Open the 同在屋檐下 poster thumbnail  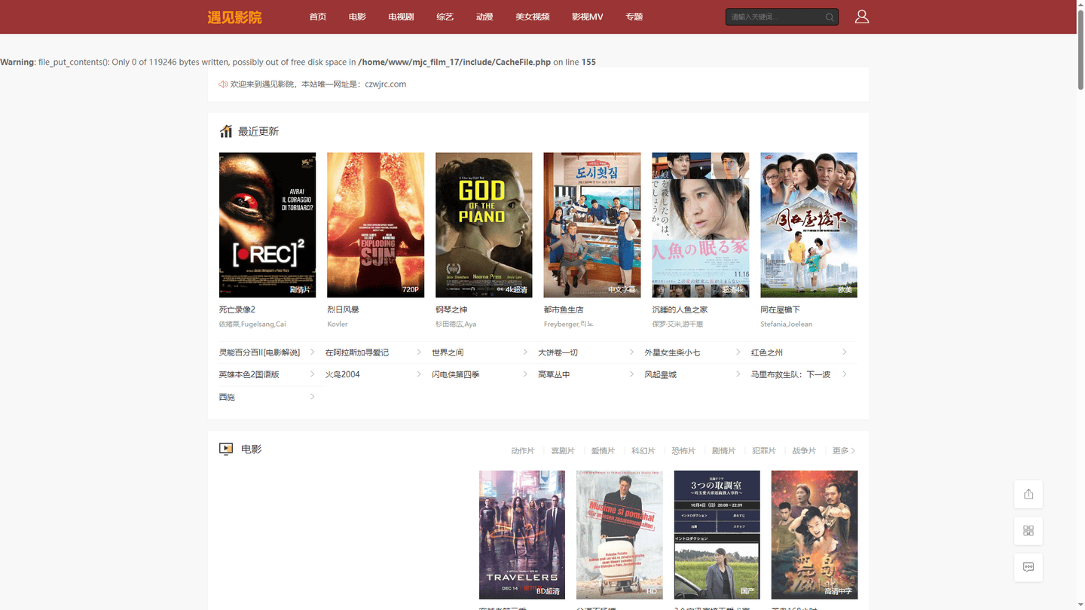tap(808, 225)
